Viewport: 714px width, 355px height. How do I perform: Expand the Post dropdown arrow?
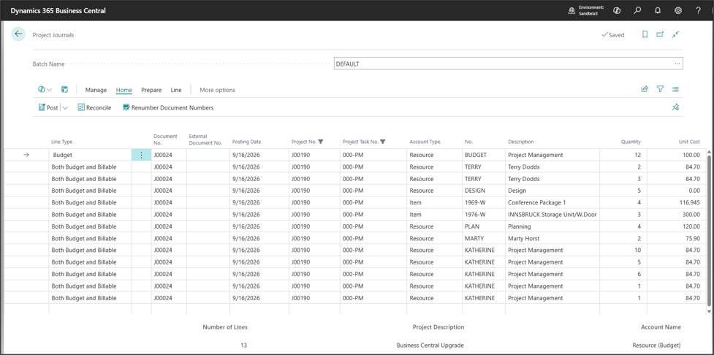(x=64, y=108)
